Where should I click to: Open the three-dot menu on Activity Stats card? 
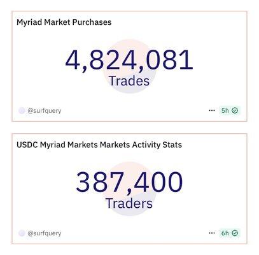(212, 233)
